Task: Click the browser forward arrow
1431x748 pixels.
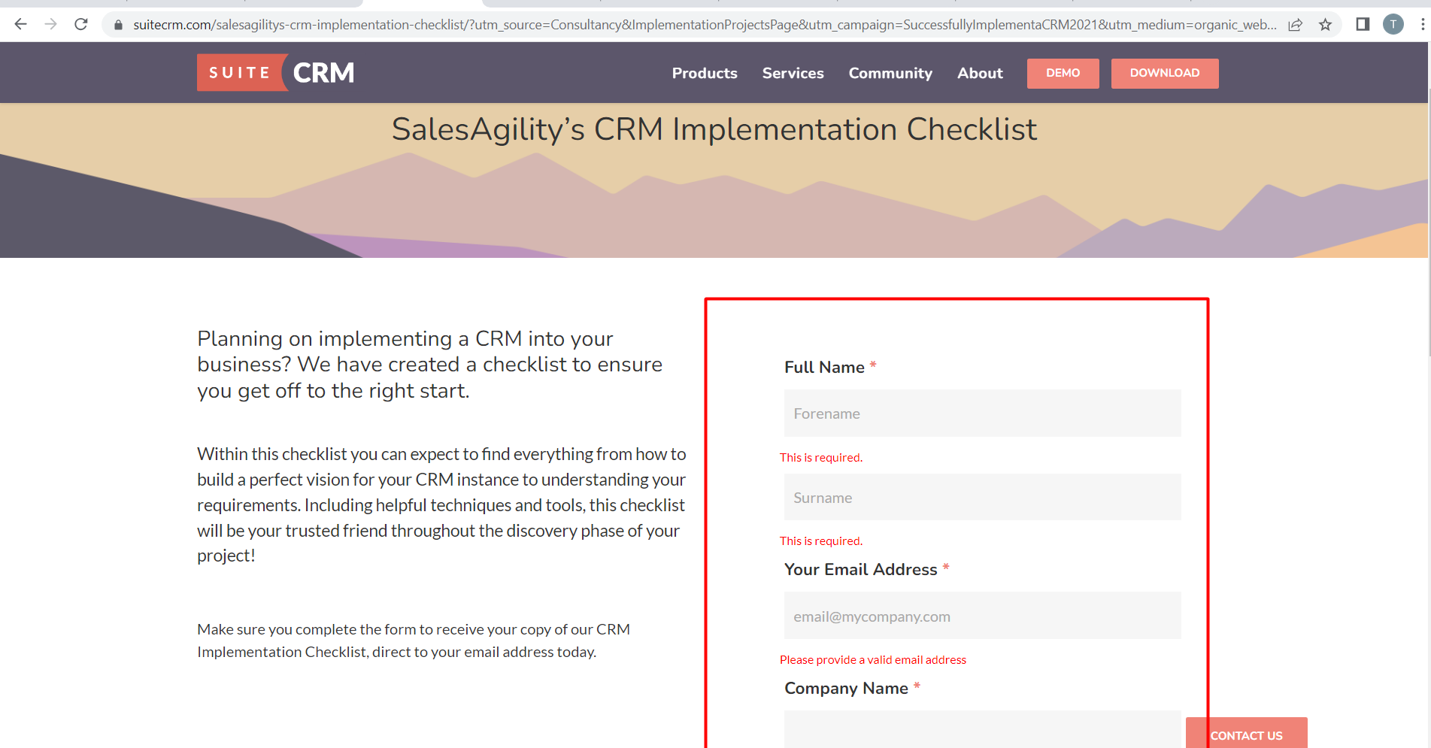Action: 51,24
